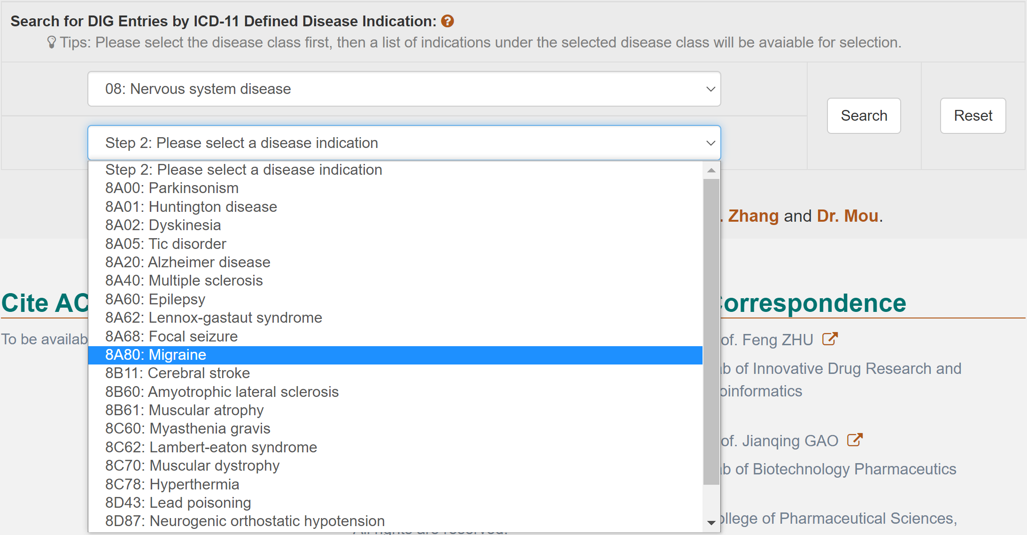Choose 8A20: Alzheimer disease option
The width and height of the screenshot is (1027, 535).
point(187,262)
